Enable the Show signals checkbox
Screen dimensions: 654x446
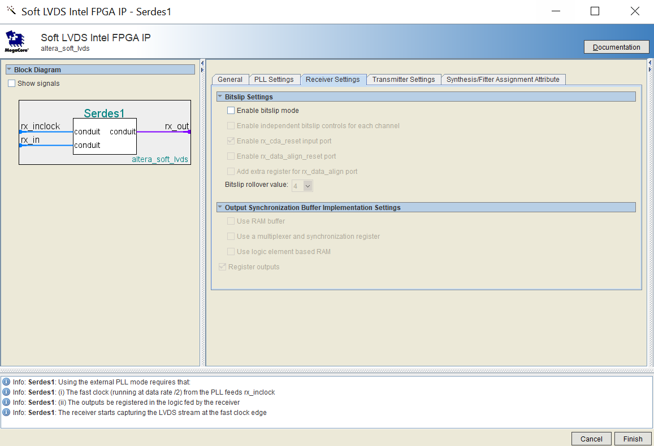click(x=12, y=84)
